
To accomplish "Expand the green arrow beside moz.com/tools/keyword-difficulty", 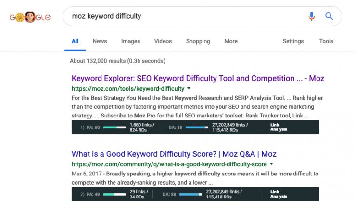I will click(x=189, y=89).
